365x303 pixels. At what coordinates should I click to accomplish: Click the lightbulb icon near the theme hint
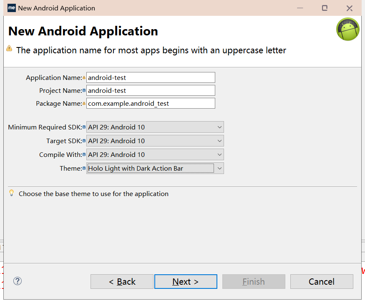(x=11, y=193)
